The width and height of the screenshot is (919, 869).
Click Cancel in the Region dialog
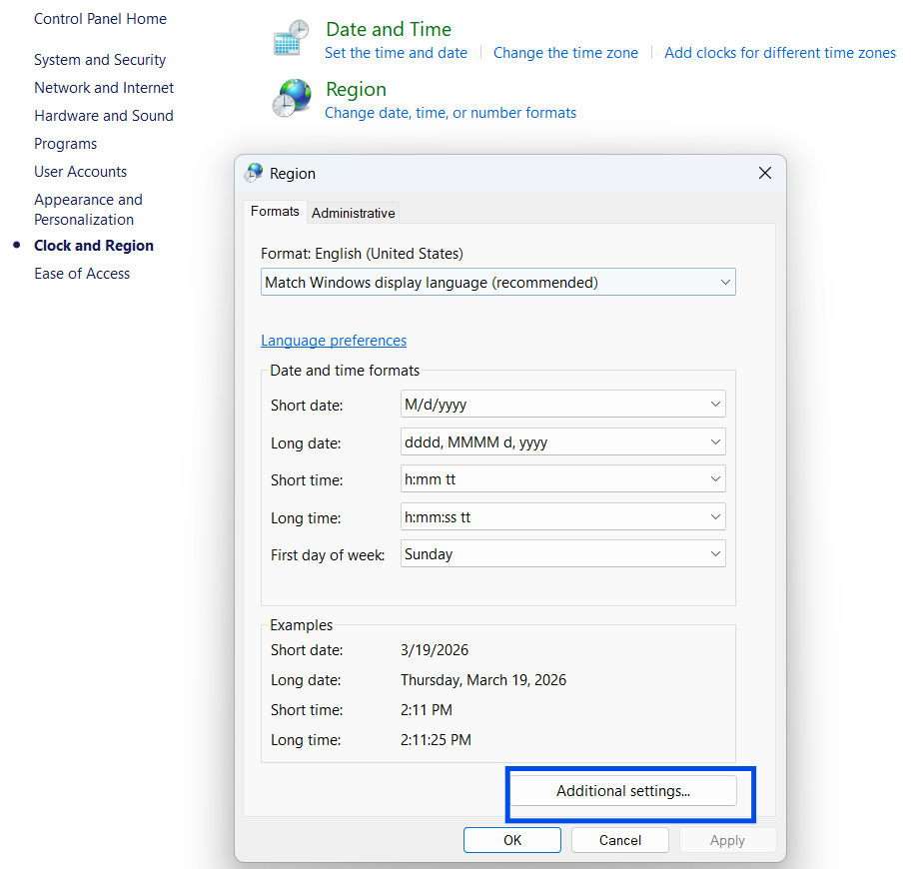pos(619,840)
